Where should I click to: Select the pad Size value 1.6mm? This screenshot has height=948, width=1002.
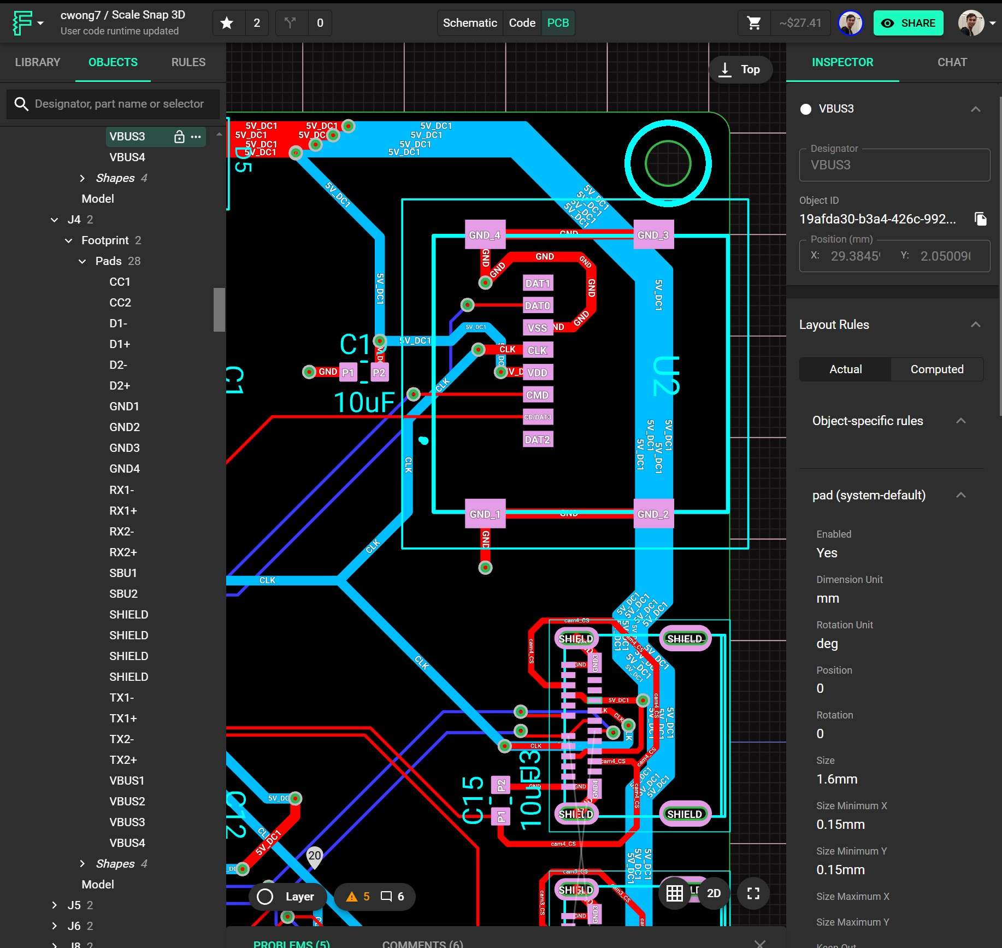tap(836, 779)
